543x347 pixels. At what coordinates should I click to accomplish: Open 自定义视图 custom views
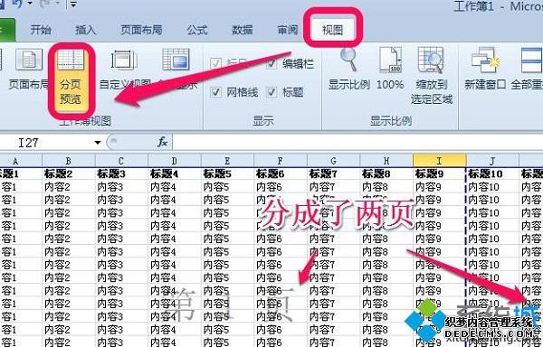click(x=125, y=69)
